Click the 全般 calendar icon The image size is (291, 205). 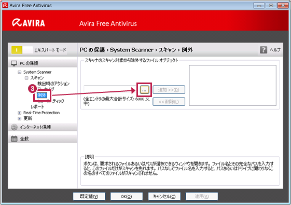pos(14,139)
